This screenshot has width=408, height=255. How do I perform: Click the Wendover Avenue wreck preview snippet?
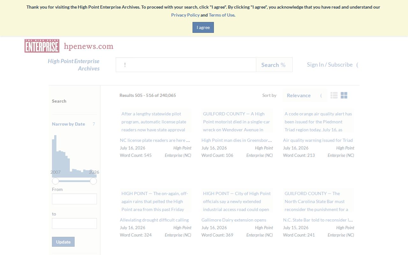tap(237, 121)
